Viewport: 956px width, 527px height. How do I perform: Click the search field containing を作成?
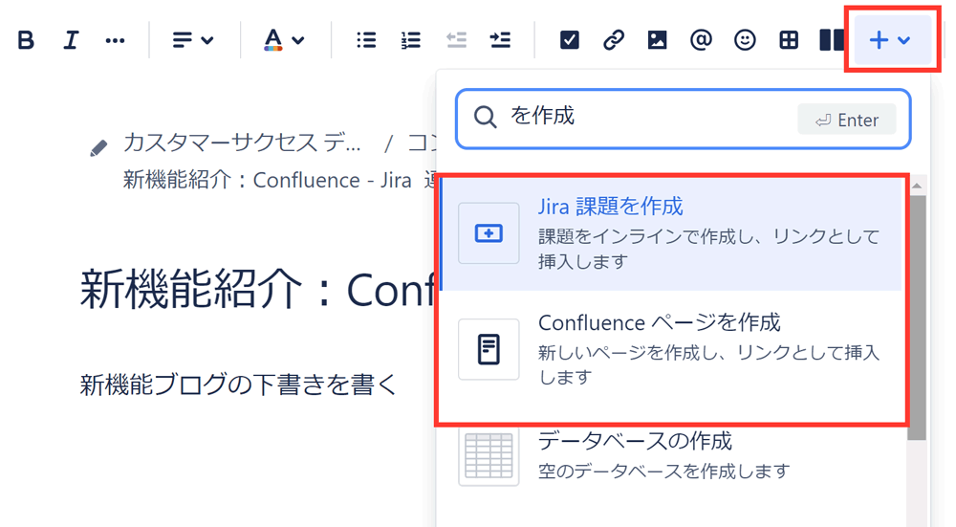[x=683, y=119]
